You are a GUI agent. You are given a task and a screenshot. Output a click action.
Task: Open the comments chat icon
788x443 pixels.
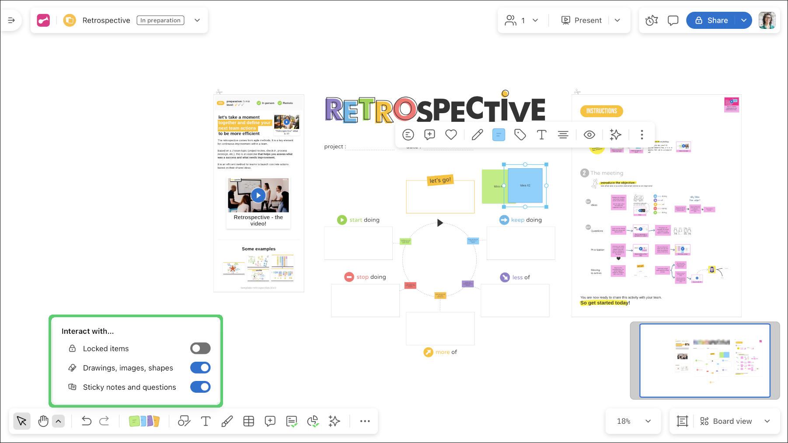coord(673,21)
